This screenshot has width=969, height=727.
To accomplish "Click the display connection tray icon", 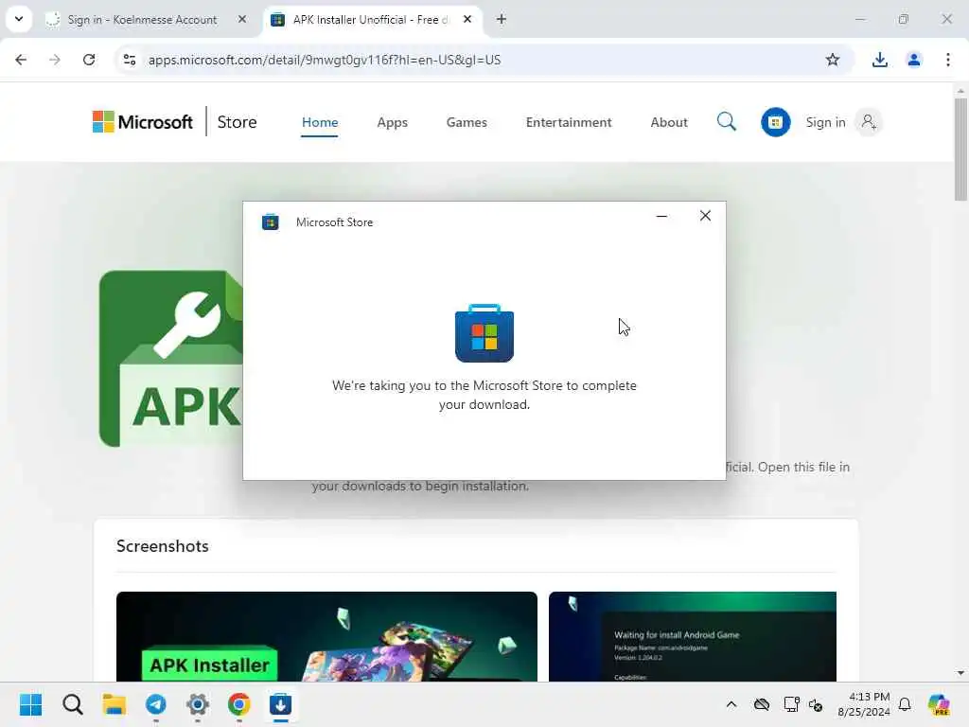I will tap(791, 704).
